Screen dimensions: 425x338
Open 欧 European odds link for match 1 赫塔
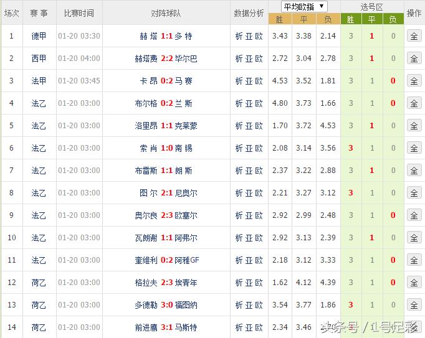click(x=259, y=36)
